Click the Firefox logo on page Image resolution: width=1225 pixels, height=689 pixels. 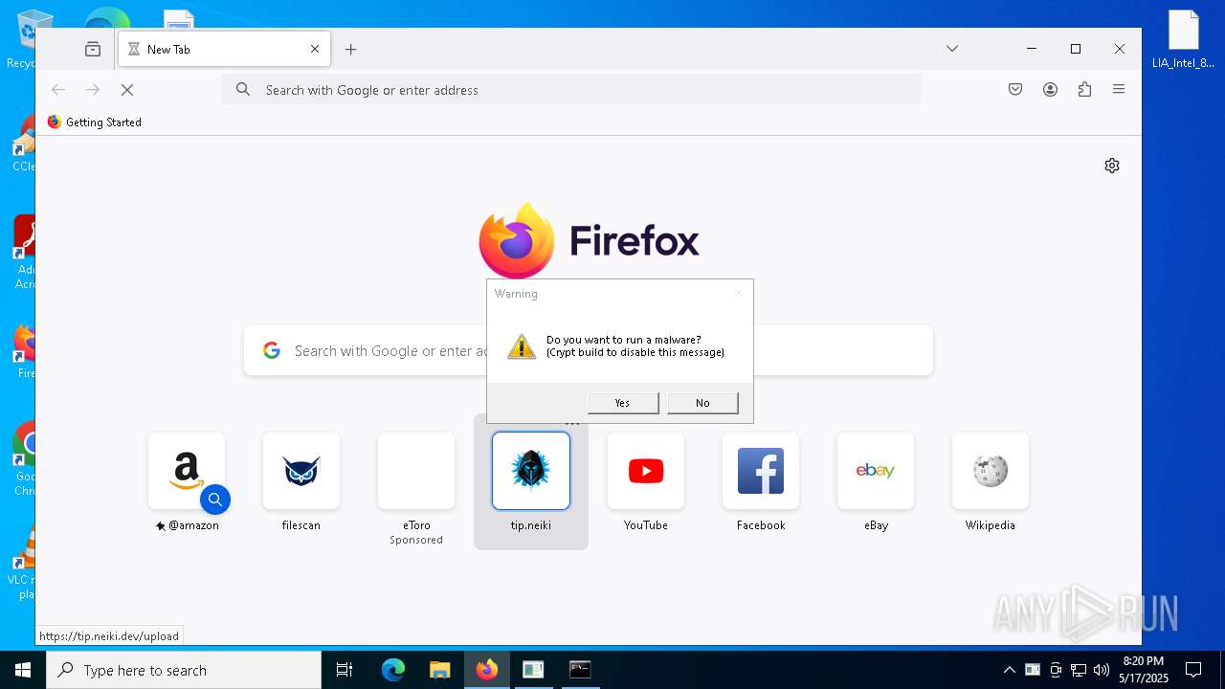[x=590, y=240]
